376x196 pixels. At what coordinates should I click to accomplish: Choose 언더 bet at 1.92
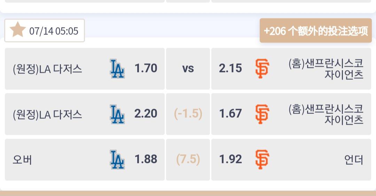tap(291, 159)
